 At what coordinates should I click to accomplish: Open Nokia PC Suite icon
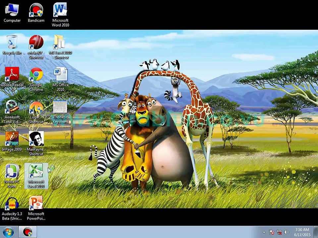tap(12, 176)
